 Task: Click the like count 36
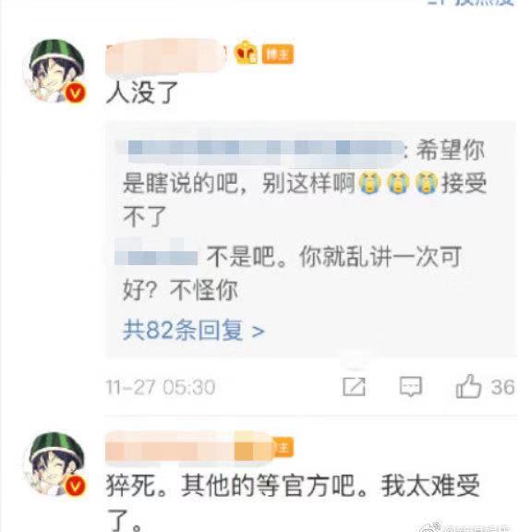coord(503,387)
